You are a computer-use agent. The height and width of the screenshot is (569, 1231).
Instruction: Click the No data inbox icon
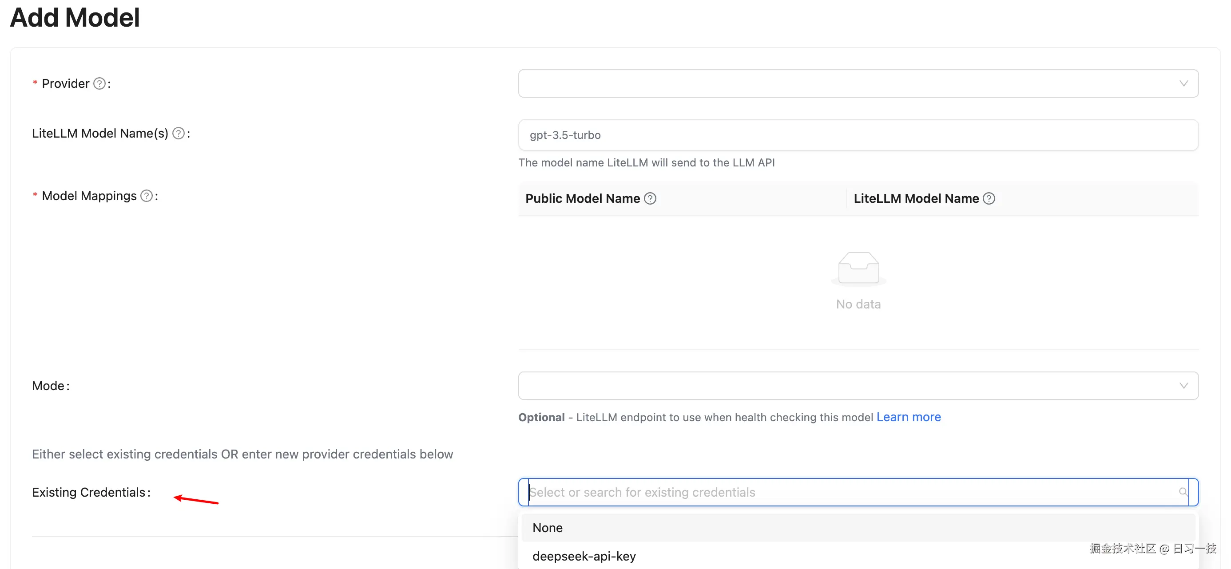858,269
